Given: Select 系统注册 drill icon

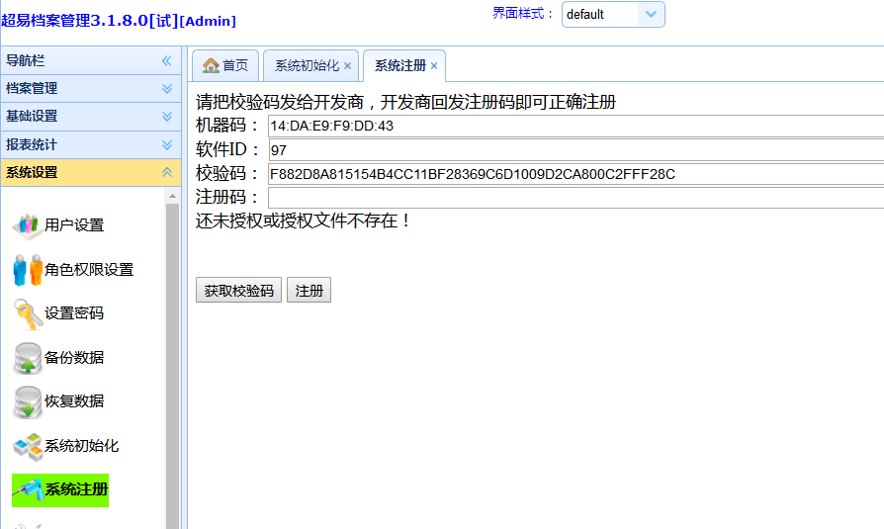Looking at the screenshot, I should (27, 490).
